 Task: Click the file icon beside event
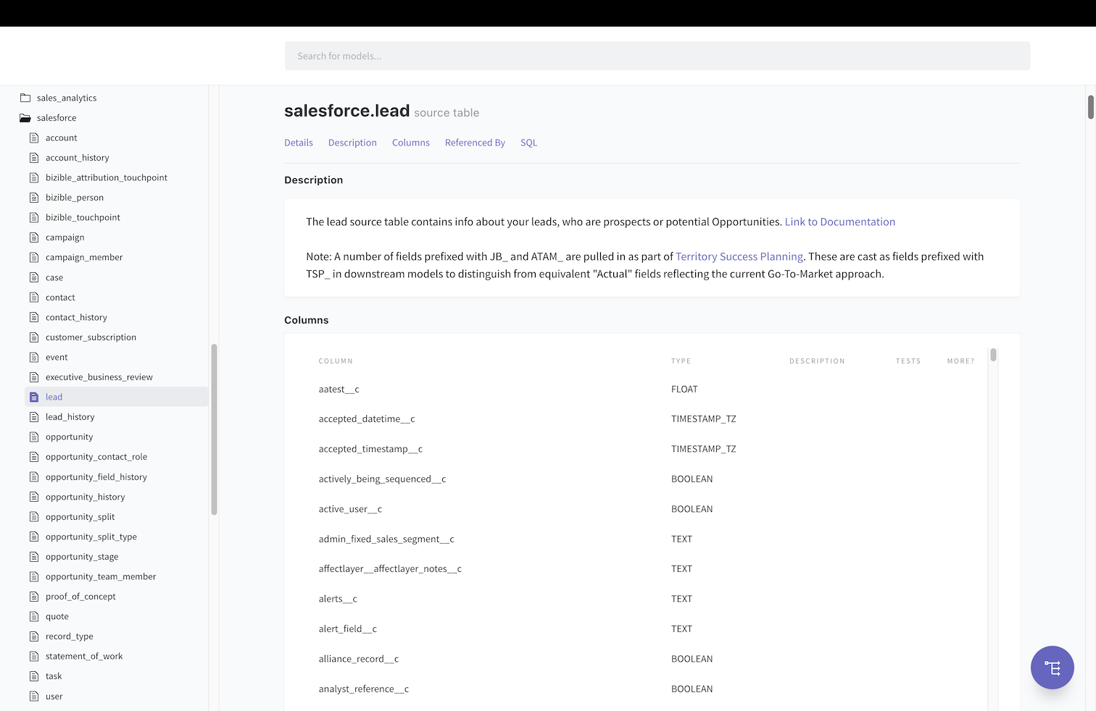[x=34, y=357]
